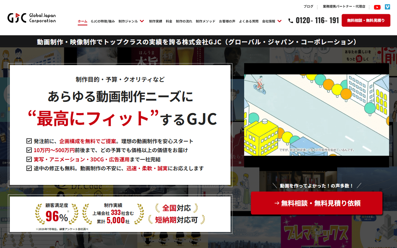Click 業務提携パートナー・代理店 link
Image resolution: width=397 pixels, height=248 pixels.
[344, 7]
